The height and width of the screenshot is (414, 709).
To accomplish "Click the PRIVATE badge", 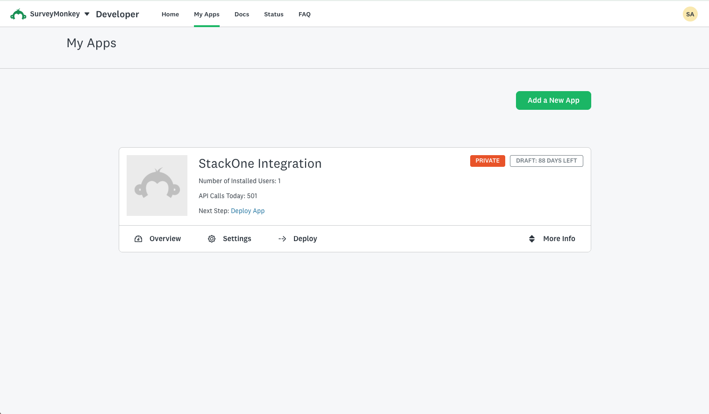I will click(x=487, y=161).
